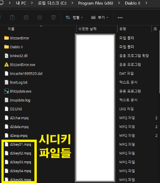This screenshot has width=160, height=183.
Task: Click the file name BlizzardError.exe
Action: [x=22, y=65]
